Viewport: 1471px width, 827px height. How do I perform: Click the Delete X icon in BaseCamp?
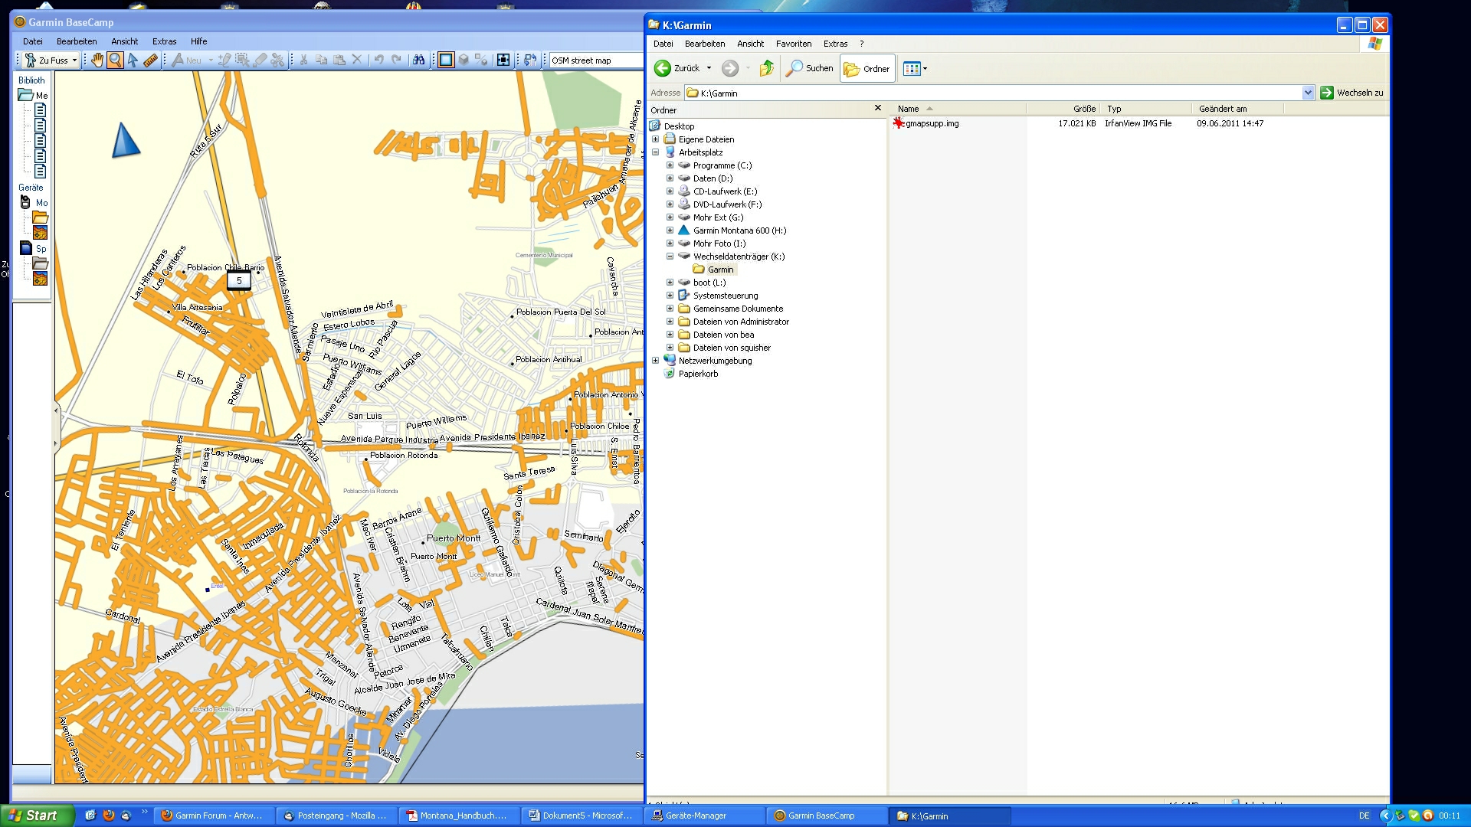[356, 60]
